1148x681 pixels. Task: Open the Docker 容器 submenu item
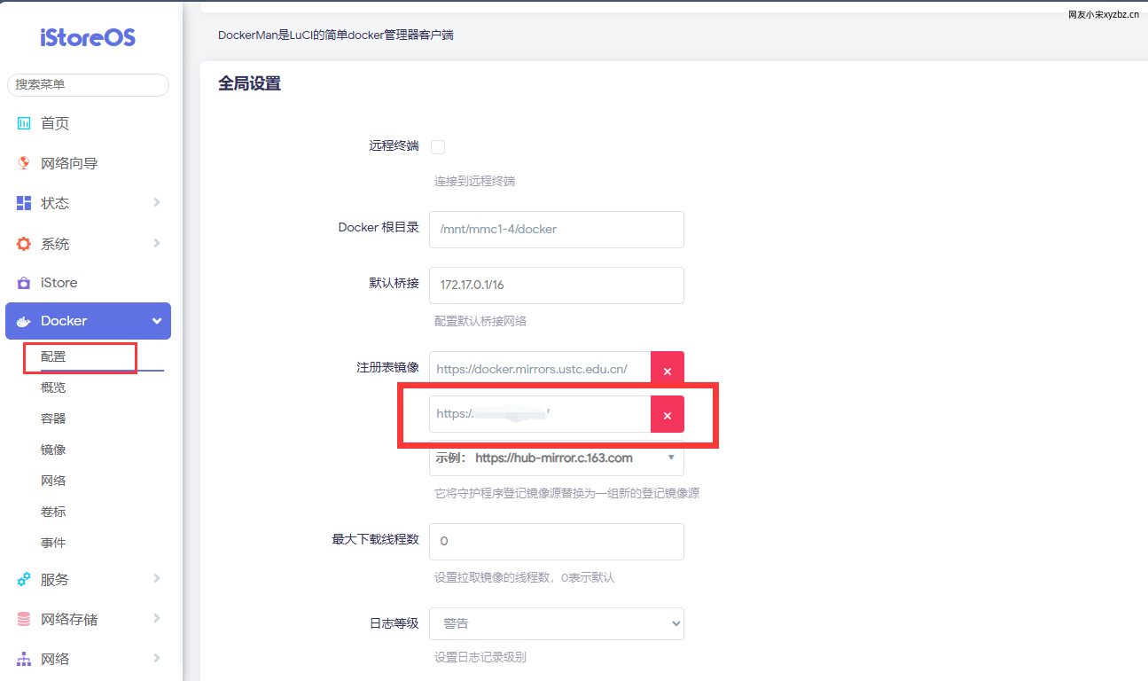click(x=53, y=419)
